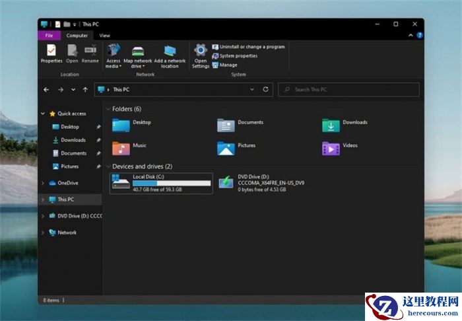The image size is (462, 321).
Task: Collapse the Devices and drives group
Action: (x=108, y=166)
